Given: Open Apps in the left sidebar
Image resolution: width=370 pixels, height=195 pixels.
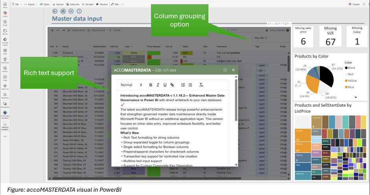Looking at the screenshot, I should [x=5, y=52].
